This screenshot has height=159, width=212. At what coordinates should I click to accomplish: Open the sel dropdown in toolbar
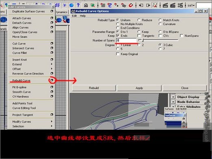[191, 5]
